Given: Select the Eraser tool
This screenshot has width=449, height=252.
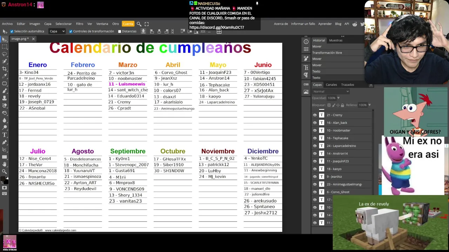Looking at the screenshot, I should click(x=5, y=105).
